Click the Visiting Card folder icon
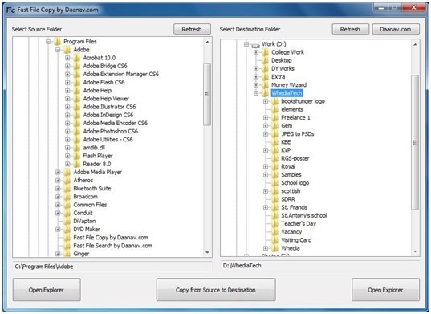 click(274, 240)
